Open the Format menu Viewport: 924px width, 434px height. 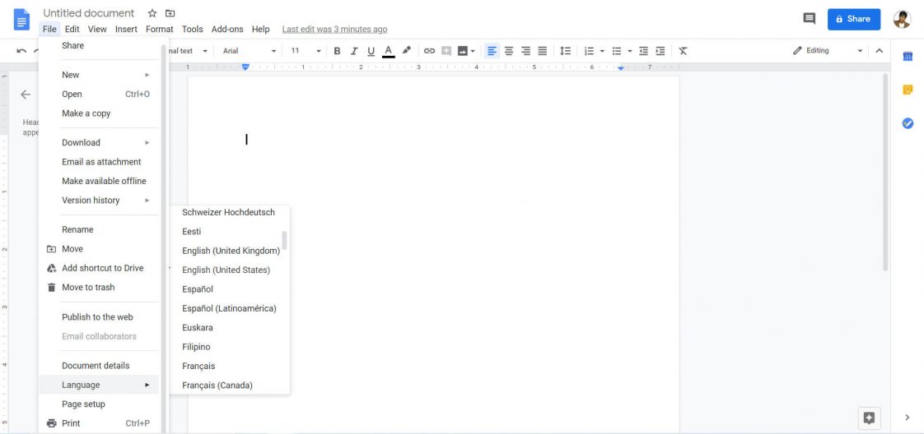click(x=160, y=30)
